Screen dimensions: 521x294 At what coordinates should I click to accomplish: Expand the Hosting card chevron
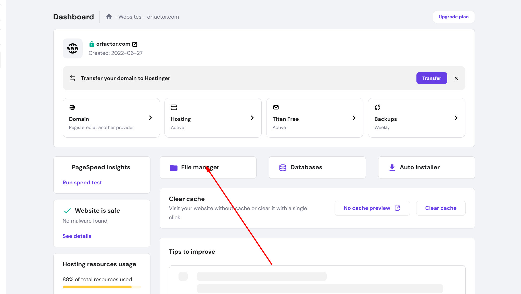point(252,118)
